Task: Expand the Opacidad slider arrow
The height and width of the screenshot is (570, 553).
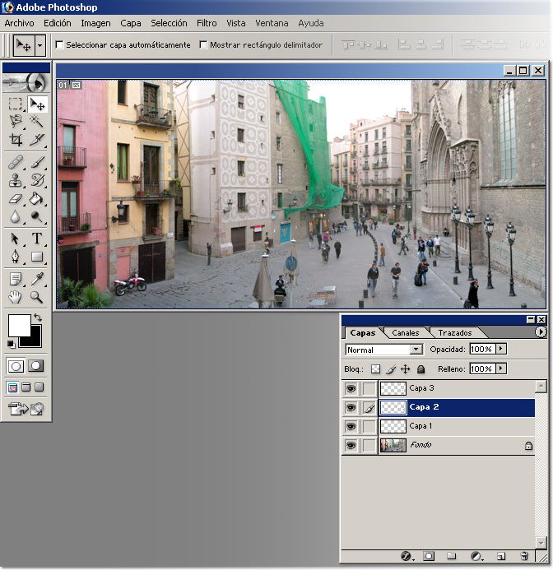Action: pos(501,350)
